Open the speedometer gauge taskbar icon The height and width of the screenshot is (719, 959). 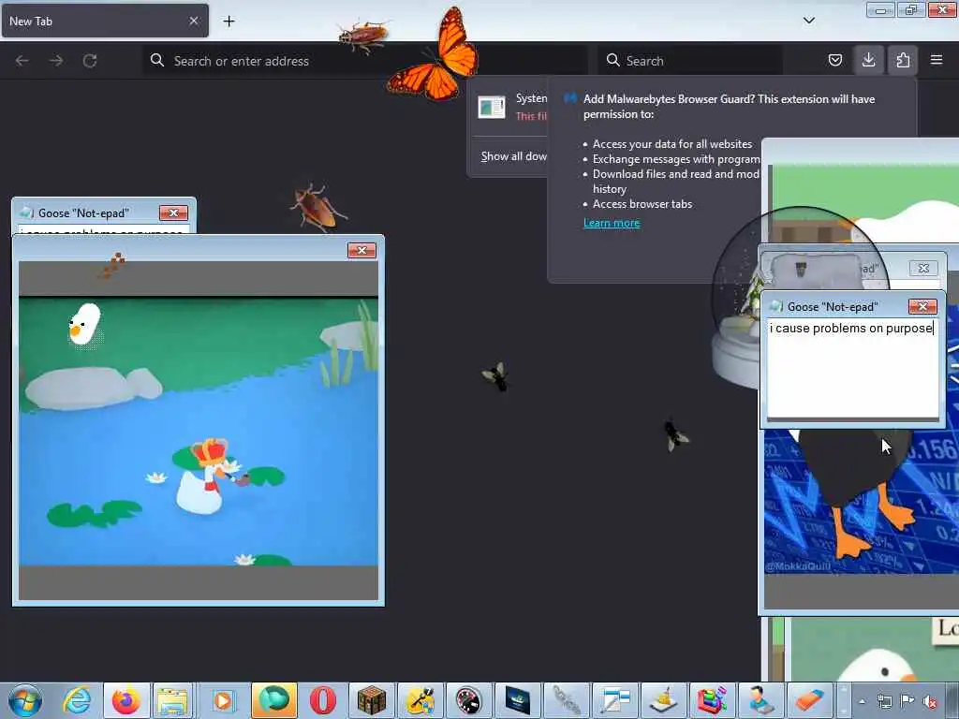[468, 700]
